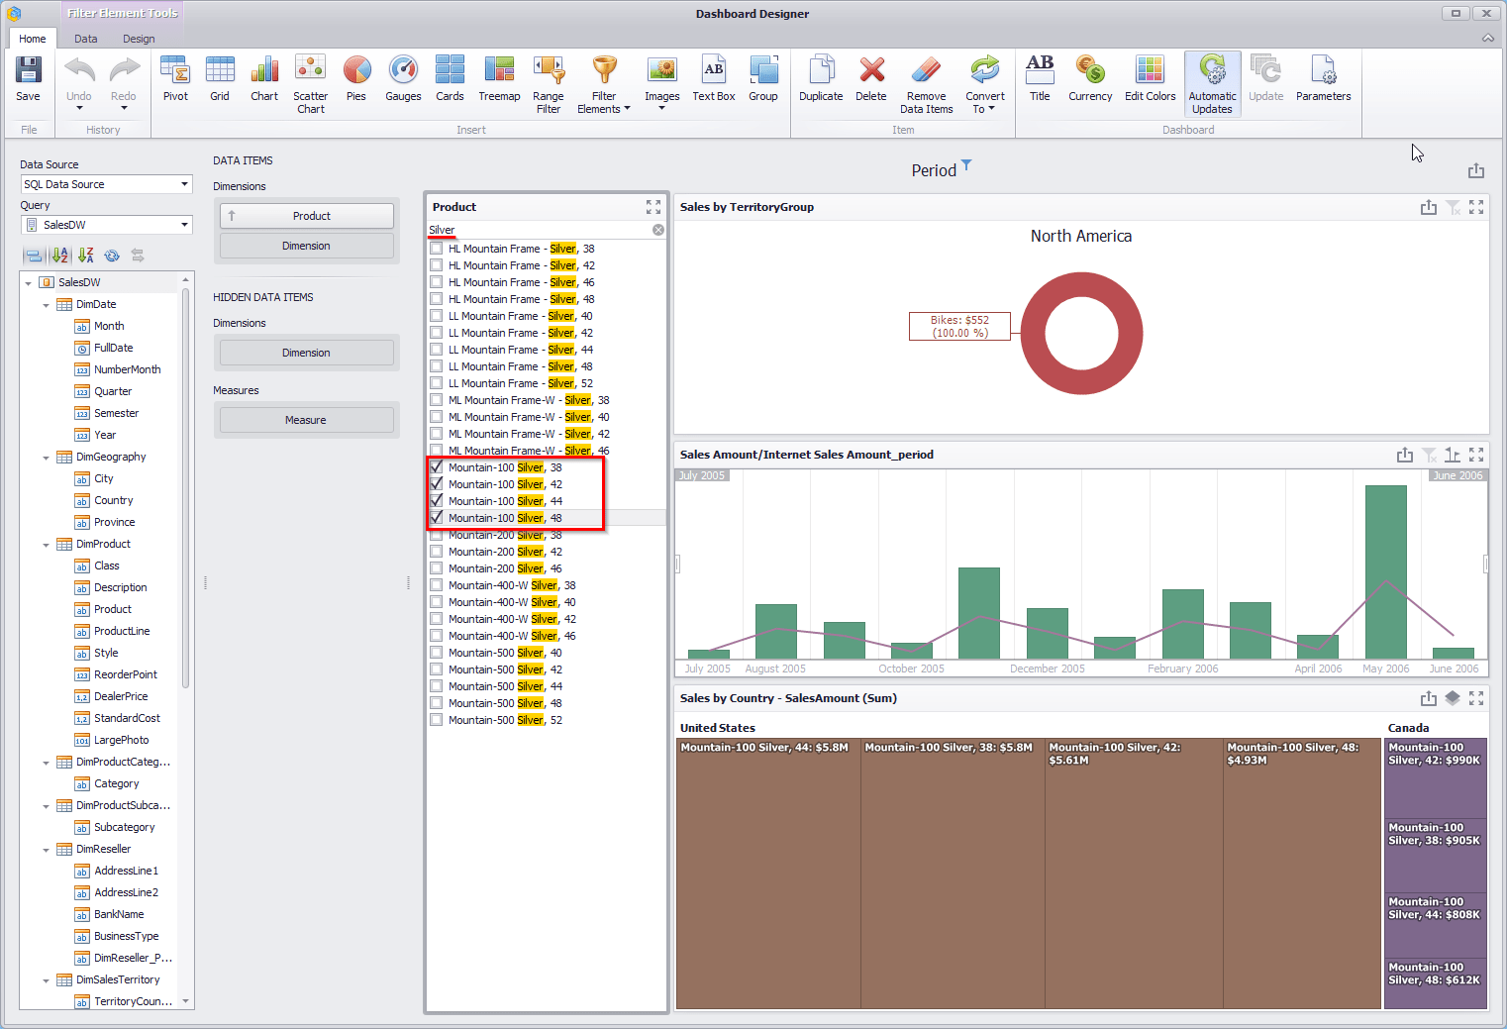Click the Scatter Chart ribbon icon

pos(311,84)
